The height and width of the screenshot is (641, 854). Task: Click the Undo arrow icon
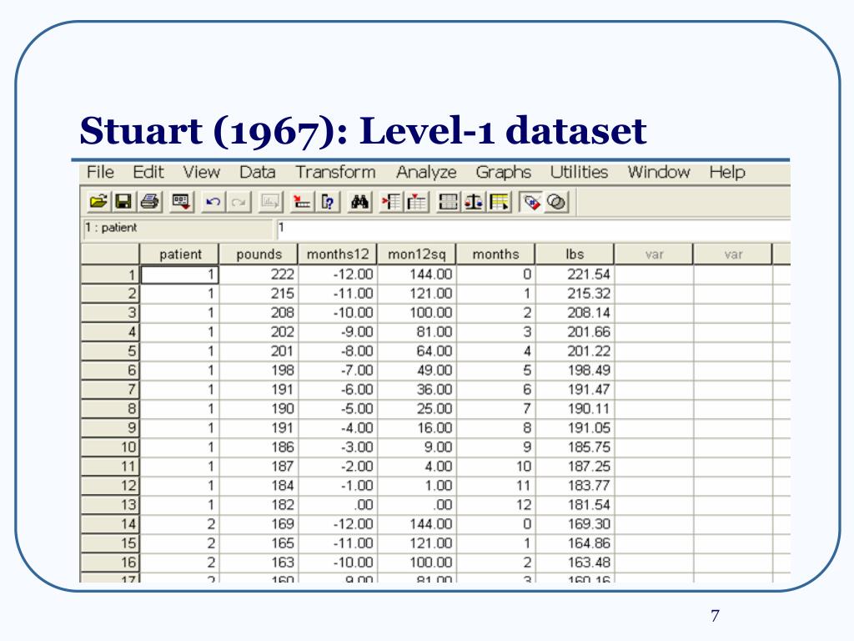pyautogui.click(x=213, y=202)
